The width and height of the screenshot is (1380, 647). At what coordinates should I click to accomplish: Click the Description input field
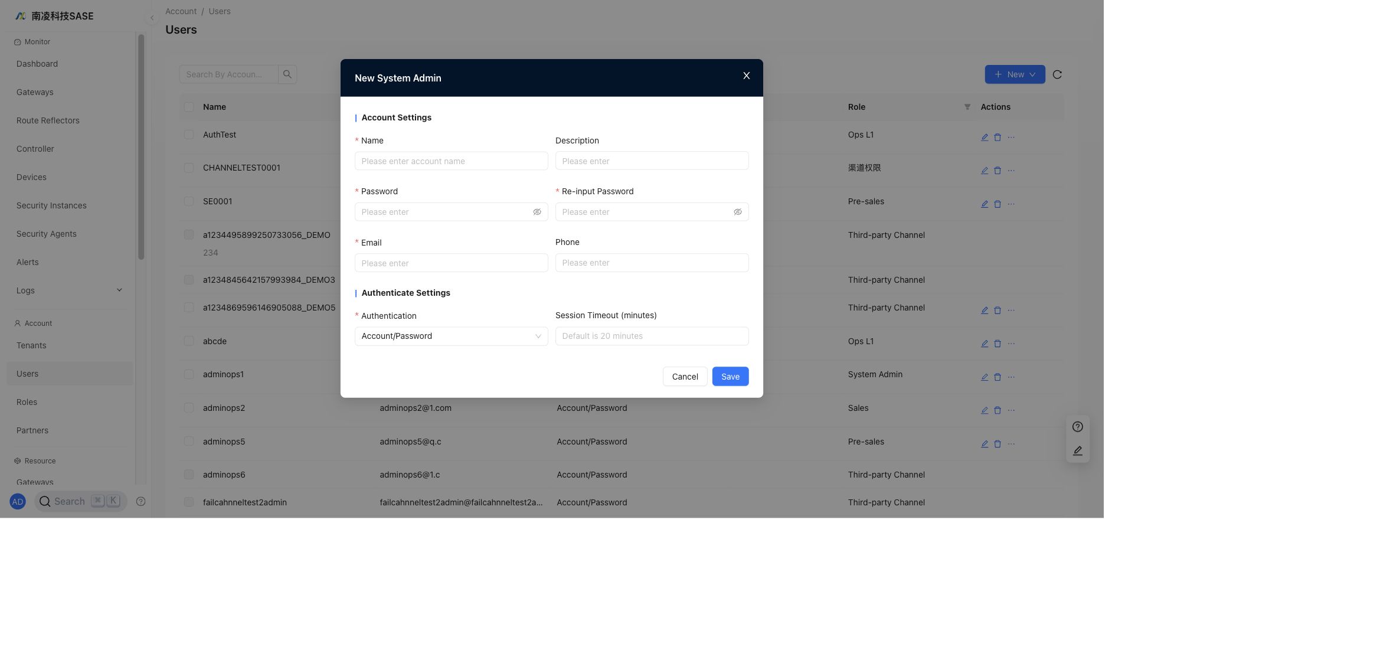[652, 161]
